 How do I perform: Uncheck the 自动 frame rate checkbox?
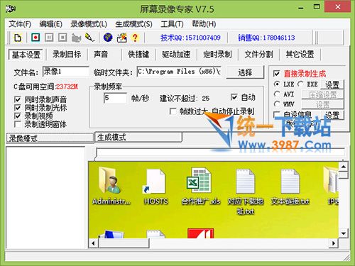(x=234, y=97)
